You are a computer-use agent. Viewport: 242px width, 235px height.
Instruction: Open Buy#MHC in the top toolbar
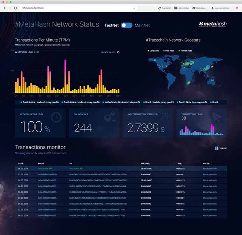(164, 8)
